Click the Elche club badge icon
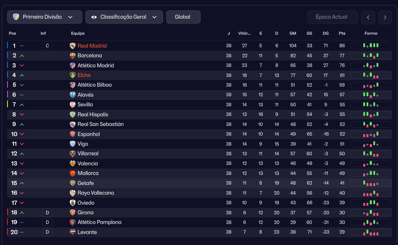The height and width of the screenshot is (245, 398). click(x=73, y=75)
